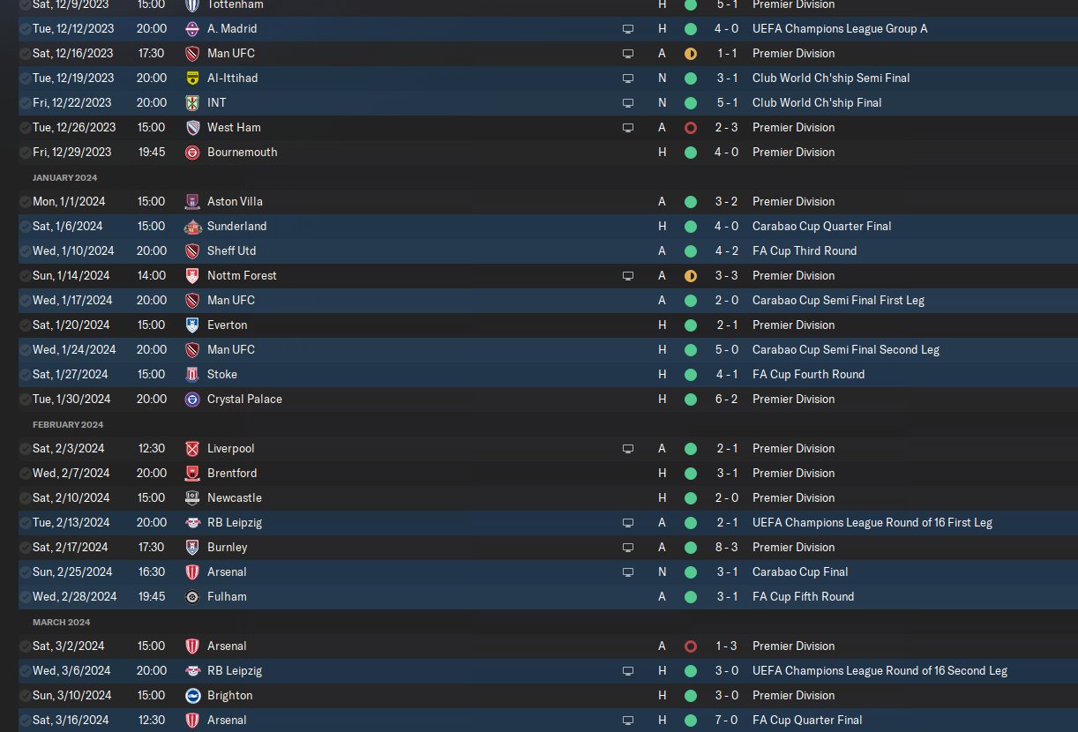1078x732 pixels.
Task: Tick the checkmark for 12/26/2023 West Ham row
Action: 25,128
